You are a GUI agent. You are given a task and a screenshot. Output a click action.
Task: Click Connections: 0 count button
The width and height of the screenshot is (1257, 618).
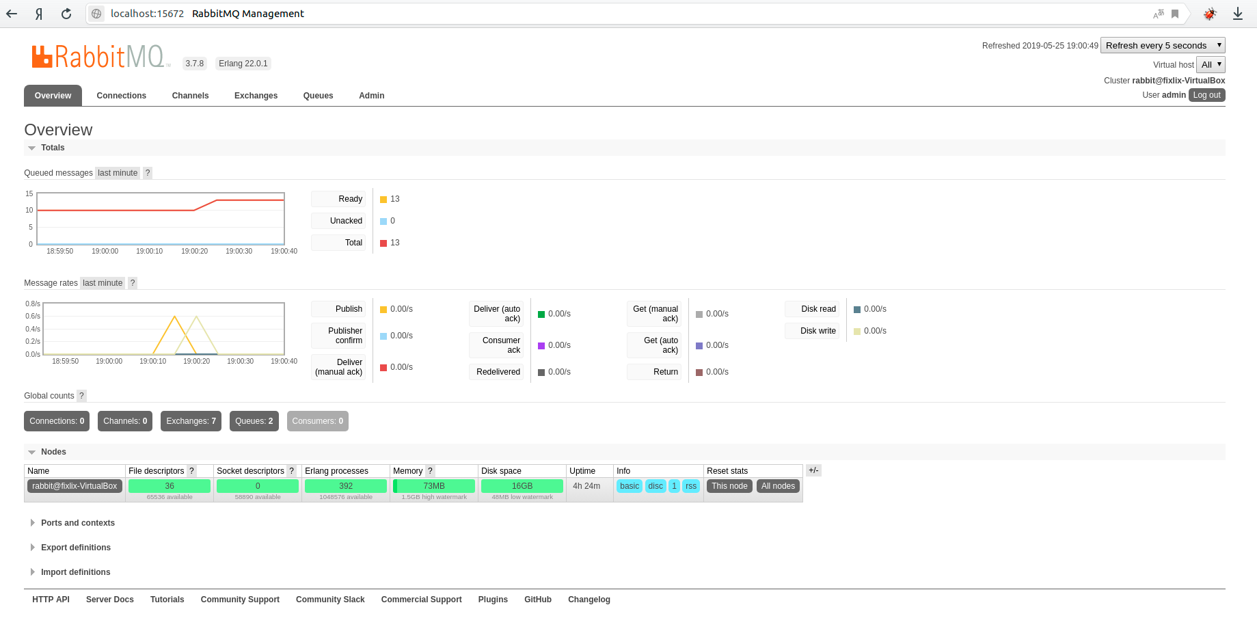pos(57,421)
